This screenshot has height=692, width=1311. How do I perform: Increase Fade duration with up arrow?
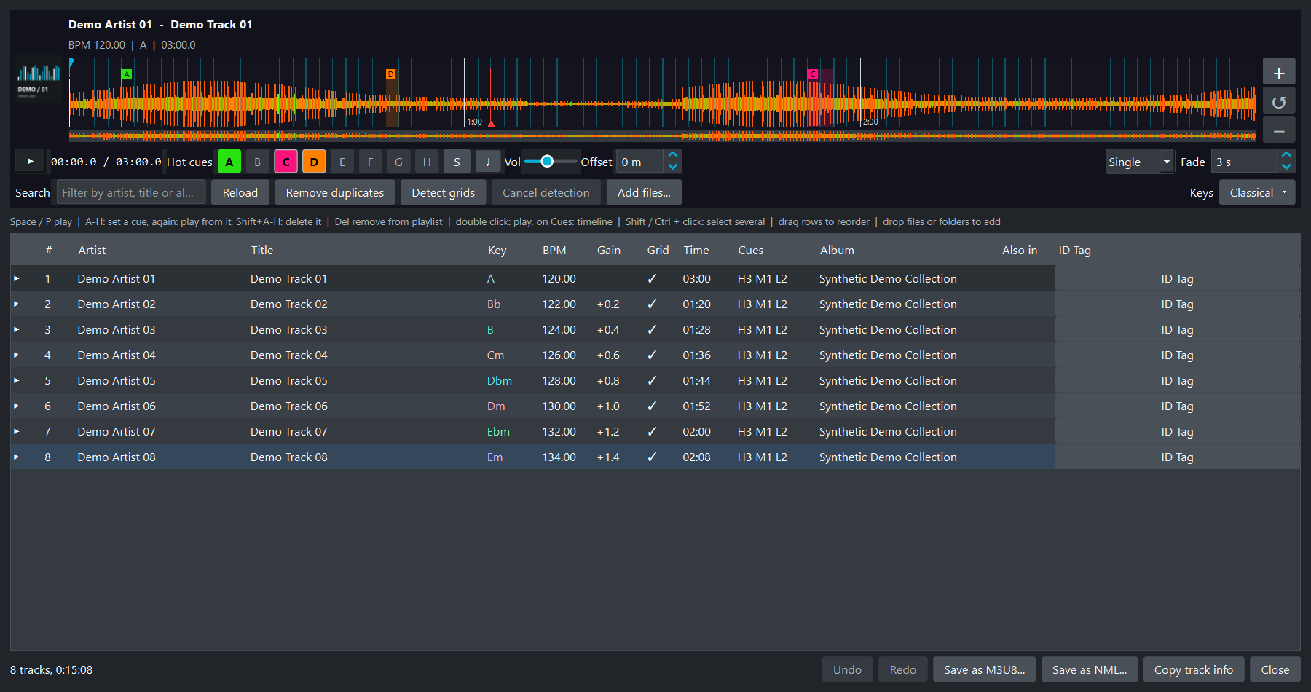tap(1287, 155)
